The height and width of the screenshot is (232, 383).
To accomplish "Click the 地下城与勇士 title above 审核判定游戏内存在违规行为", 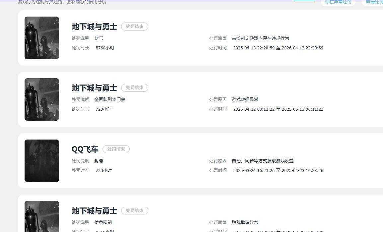I will [x=94, y=27].
